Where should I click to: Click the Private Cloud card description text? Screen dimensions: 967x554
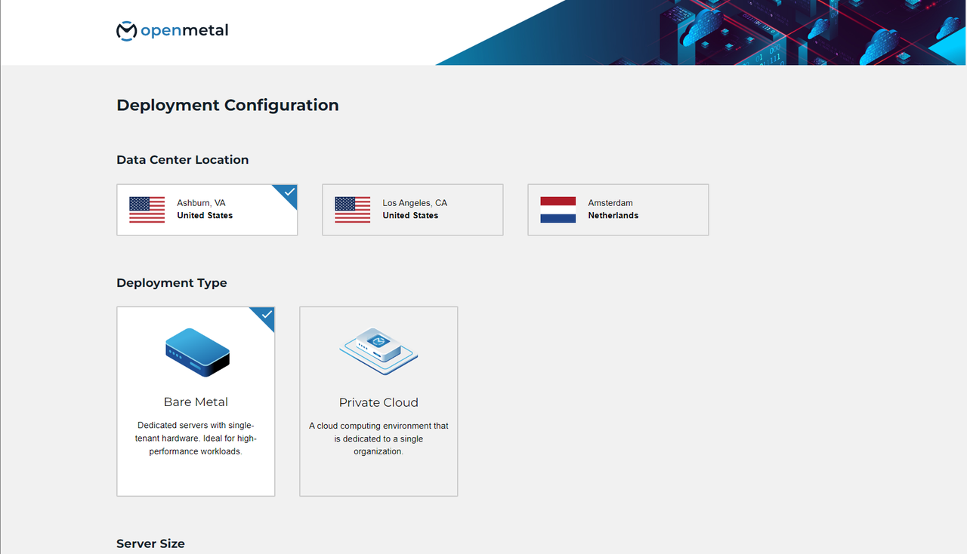tap(378, 439)
